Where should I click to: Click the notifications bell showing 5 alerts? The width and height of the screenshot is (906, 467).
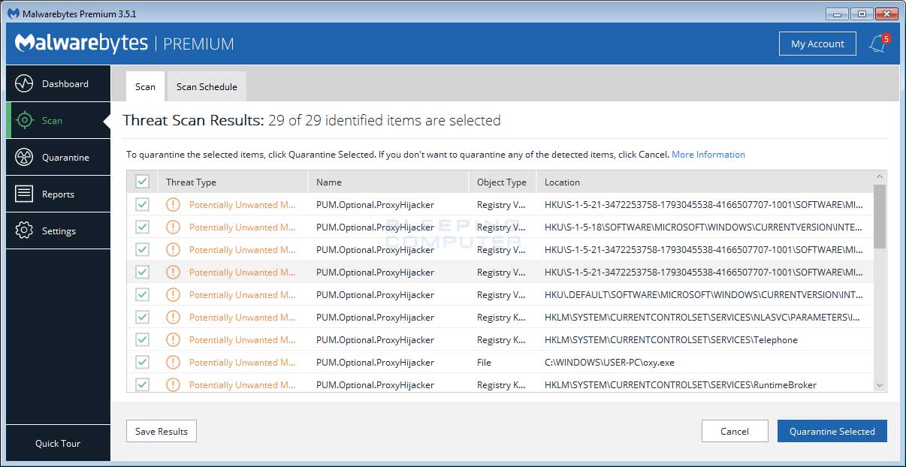877,44
